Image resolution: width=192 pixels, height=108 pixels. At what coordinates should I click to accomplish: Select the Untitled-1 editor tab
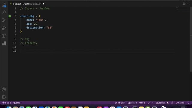coord(27,4)
